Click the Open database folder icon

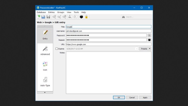[x=43, y=17]
